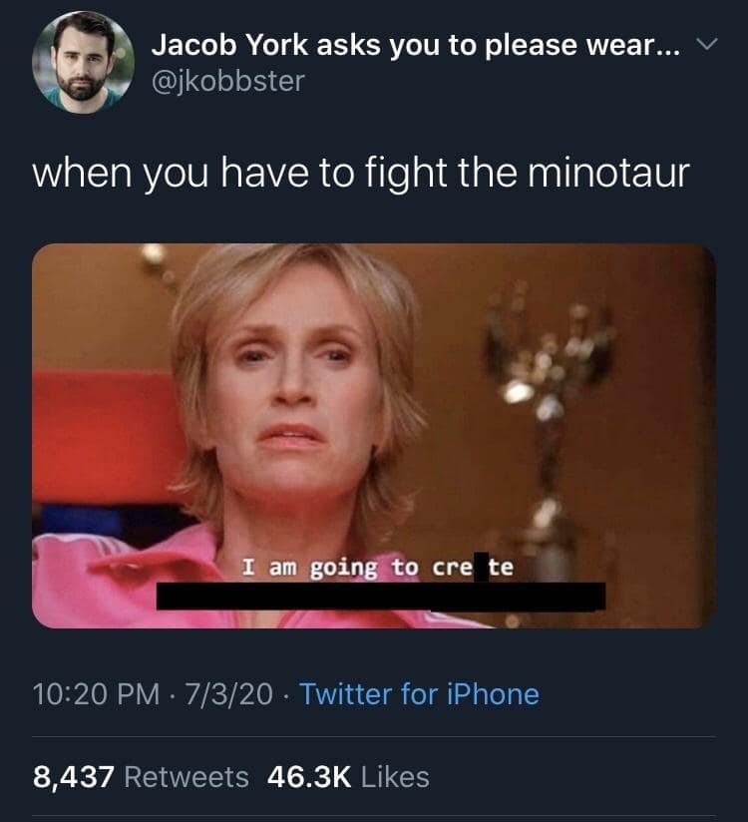Visit the @jkobbster handle link
748x822 pixels.
pos(228,81)
